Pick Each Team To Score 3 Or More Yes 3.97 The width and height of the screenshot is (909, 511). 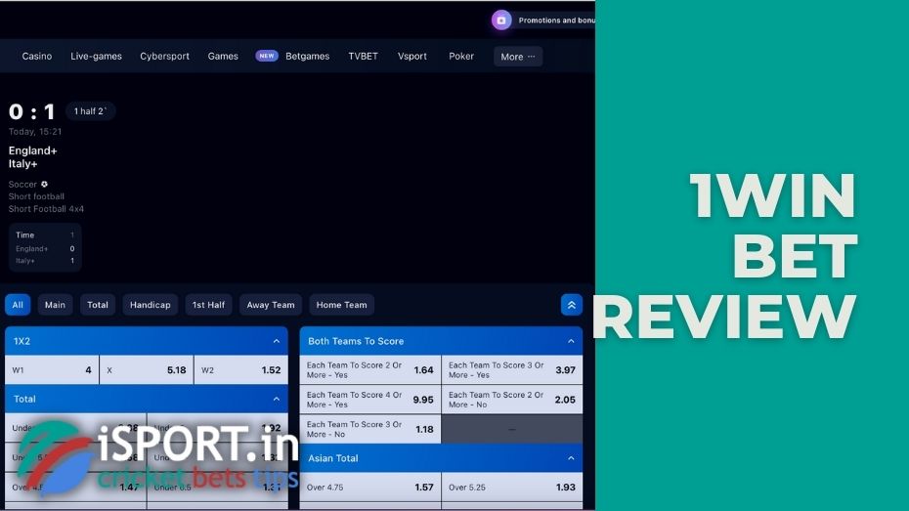pyautogui.click(x=512, y=370)
